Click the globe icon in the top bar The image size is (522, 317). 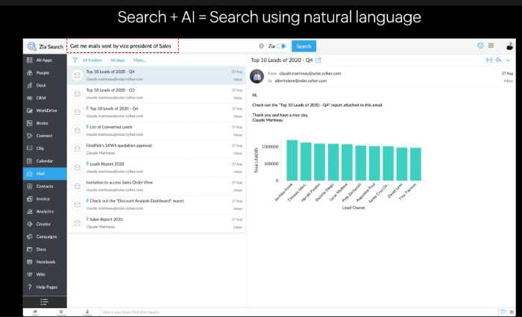[480, 45]
